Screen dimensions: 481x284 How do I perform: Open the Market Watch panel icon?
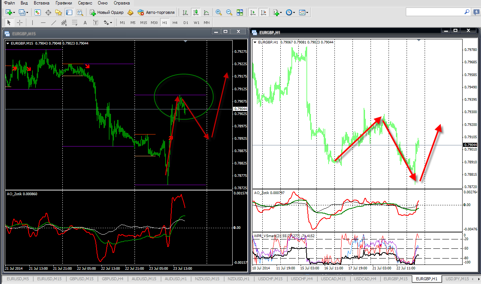pyautogui.click(x=37, y=12)
